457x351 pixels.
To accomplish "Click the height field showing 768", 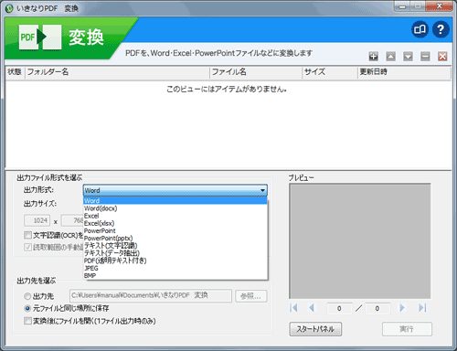I will tap(72, 220).
